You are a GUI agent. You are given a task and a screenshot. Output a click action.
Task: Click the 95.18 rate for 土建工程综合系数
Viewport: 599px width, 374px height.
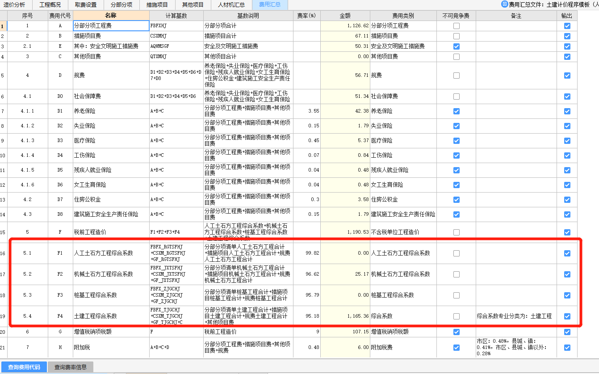pos(306,316)
